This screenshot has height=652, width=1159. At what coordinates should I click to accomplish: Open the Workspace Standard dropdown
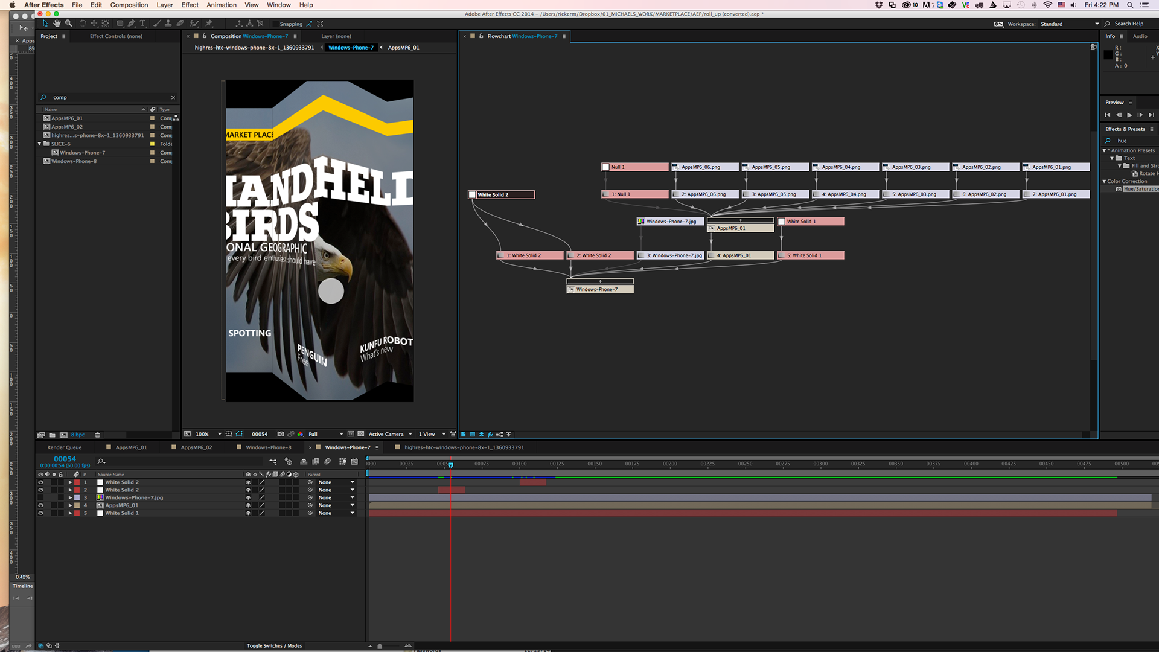point(1070,24)
